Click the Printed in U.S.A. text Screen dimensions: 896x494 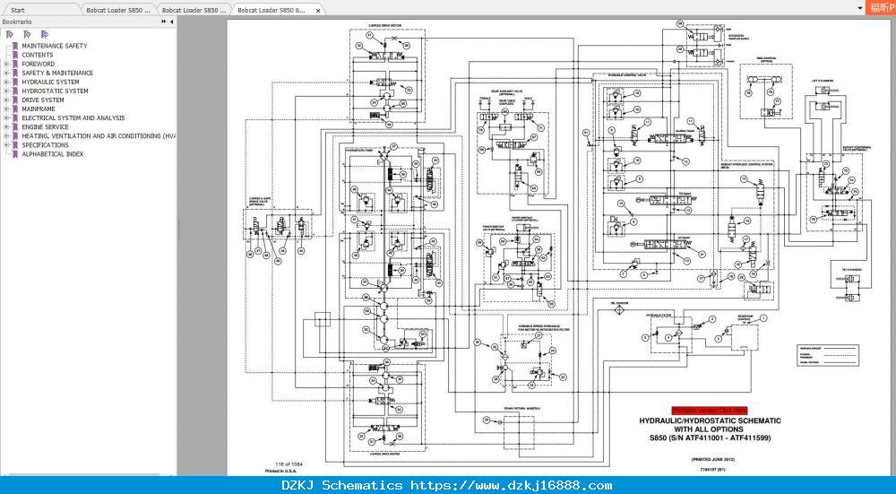280,471
